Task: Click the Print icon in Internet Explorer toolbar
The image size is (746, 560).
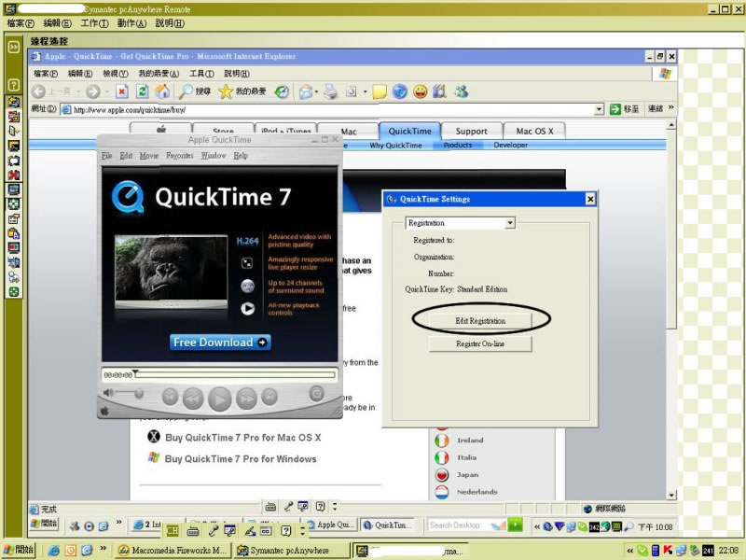Action: pyautogui.click(x=330, y=91)
